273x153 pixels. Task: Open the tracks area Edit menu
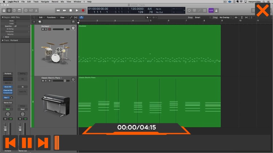pyautogui.click(x=41, y=17)
